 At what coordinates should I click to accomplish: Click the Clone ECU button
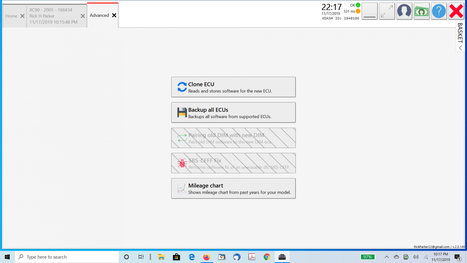233,87
